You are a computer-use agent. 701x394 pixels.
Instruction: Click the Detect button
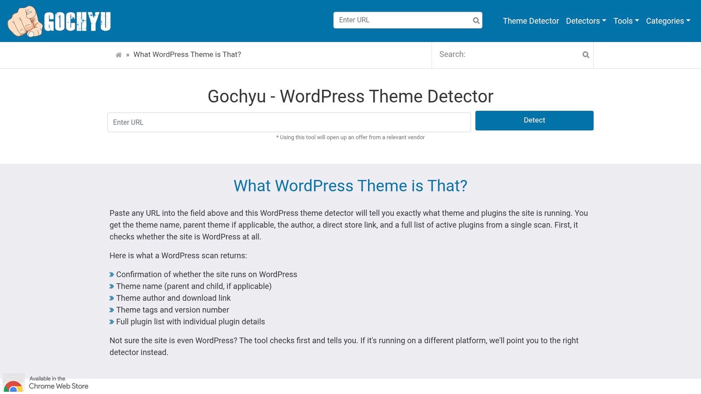[x=535, y=120]
